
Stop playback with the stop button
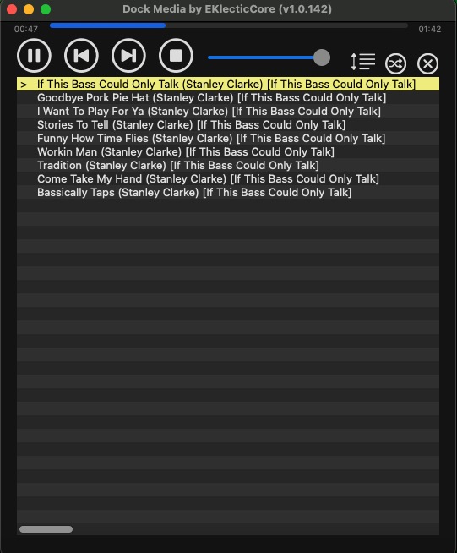tap(176, 56)
